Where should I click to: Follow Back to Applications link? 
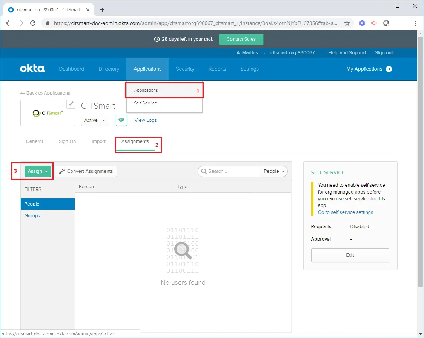45,93
